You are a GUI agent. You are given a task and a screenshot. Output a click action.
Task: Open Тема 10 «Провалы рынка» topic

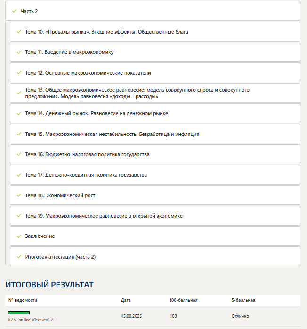pos(106,32)
